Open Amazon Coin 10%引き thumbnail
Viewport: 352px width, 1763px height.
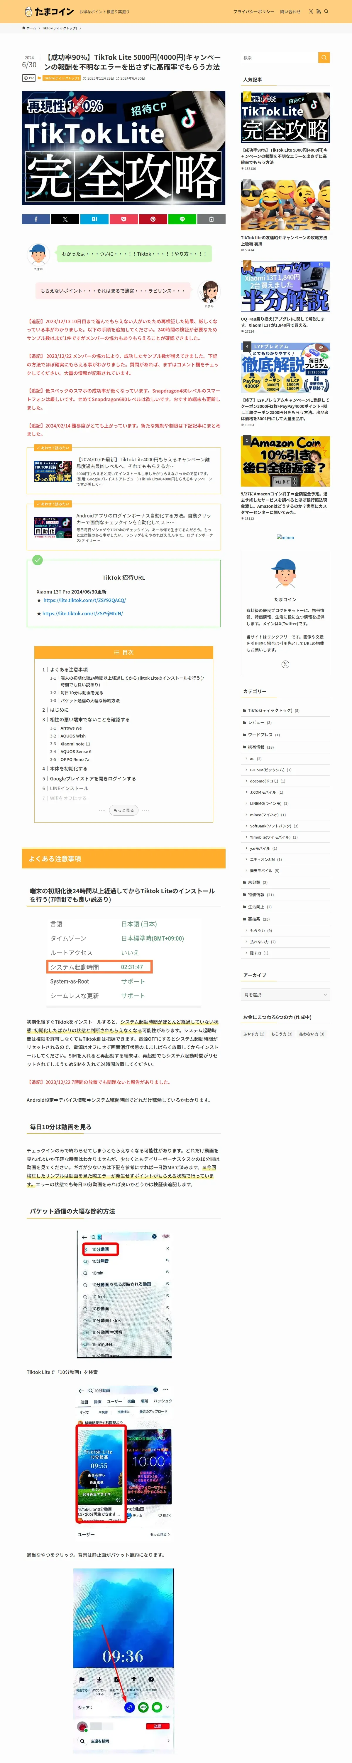[x=285, y=461]
